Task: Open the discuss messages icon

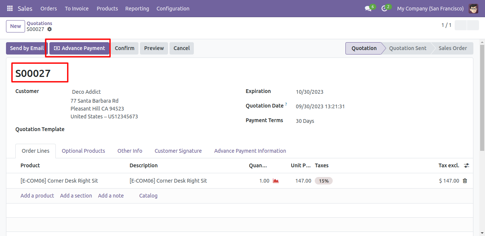Action: tap(368, 8)
